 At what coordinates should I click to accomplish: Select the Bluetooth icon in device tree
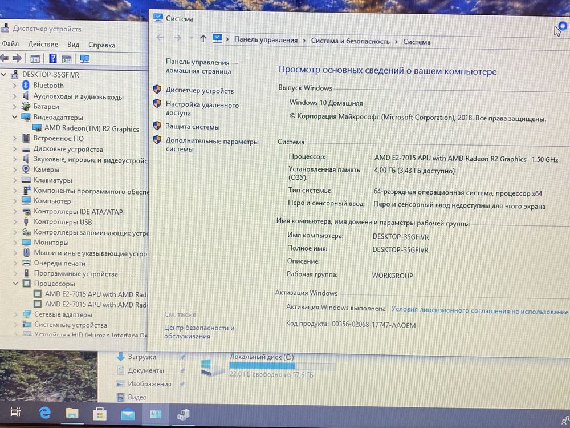coord(26,85)
